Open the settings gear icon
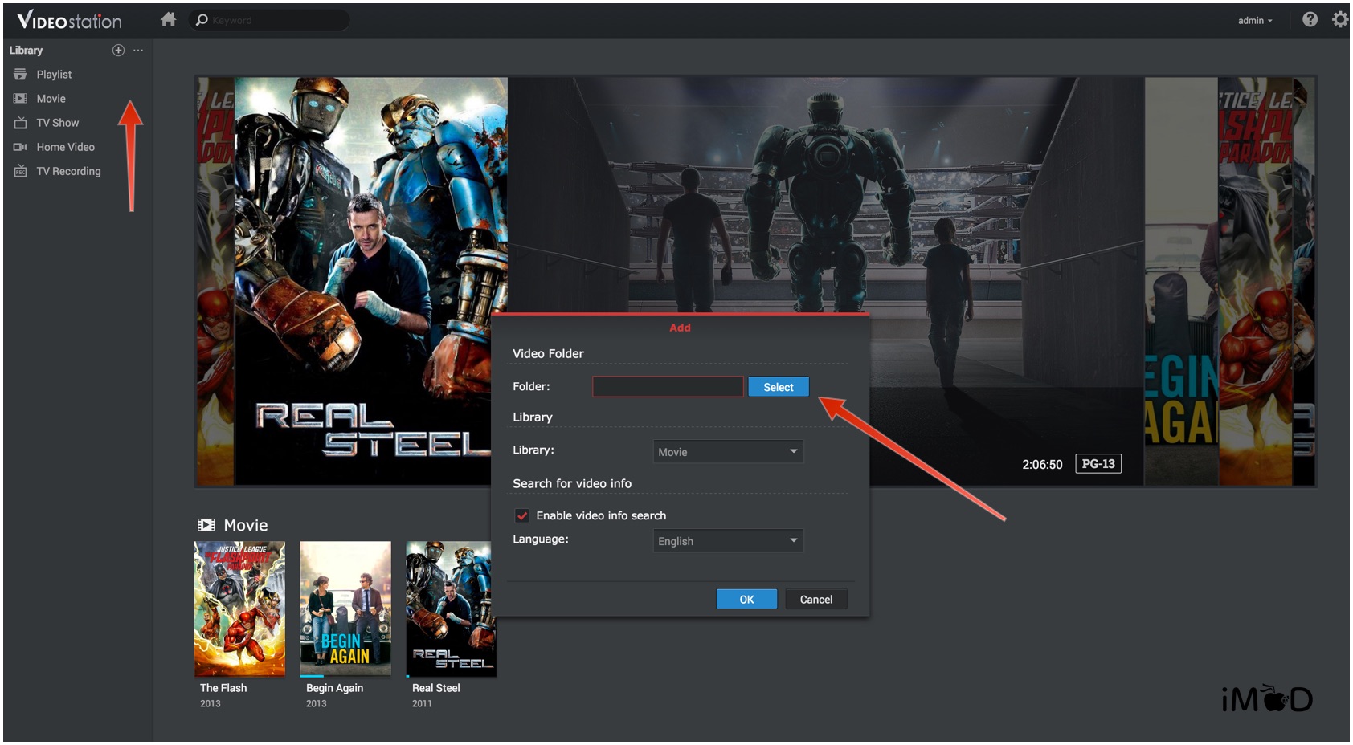Viewport: 1353px width, 745px height. tap(1339, 19)
